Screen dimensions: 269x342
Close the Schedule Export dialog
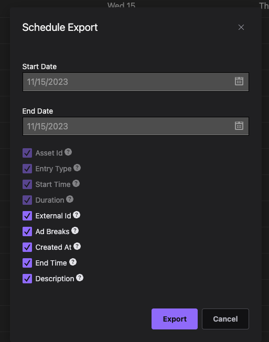tap(241, 27)
